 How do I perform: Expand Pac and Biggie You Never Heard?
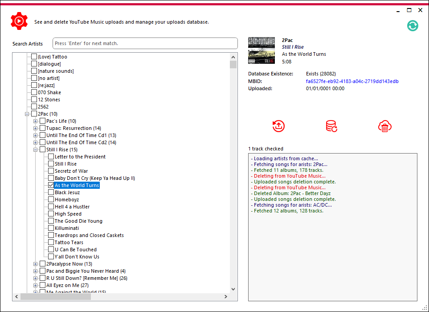[35, 271]
